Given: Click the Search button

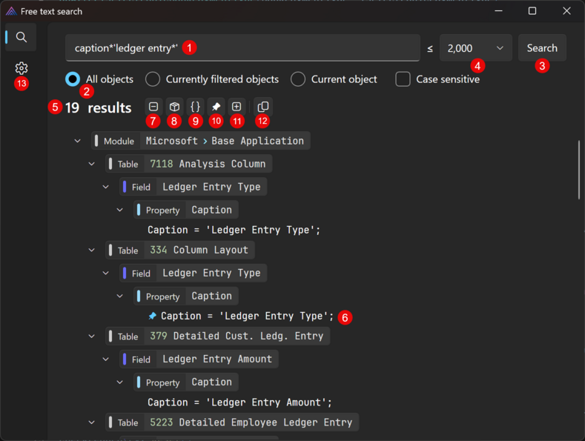Looking at the screenshot, I should click(542, 48).
